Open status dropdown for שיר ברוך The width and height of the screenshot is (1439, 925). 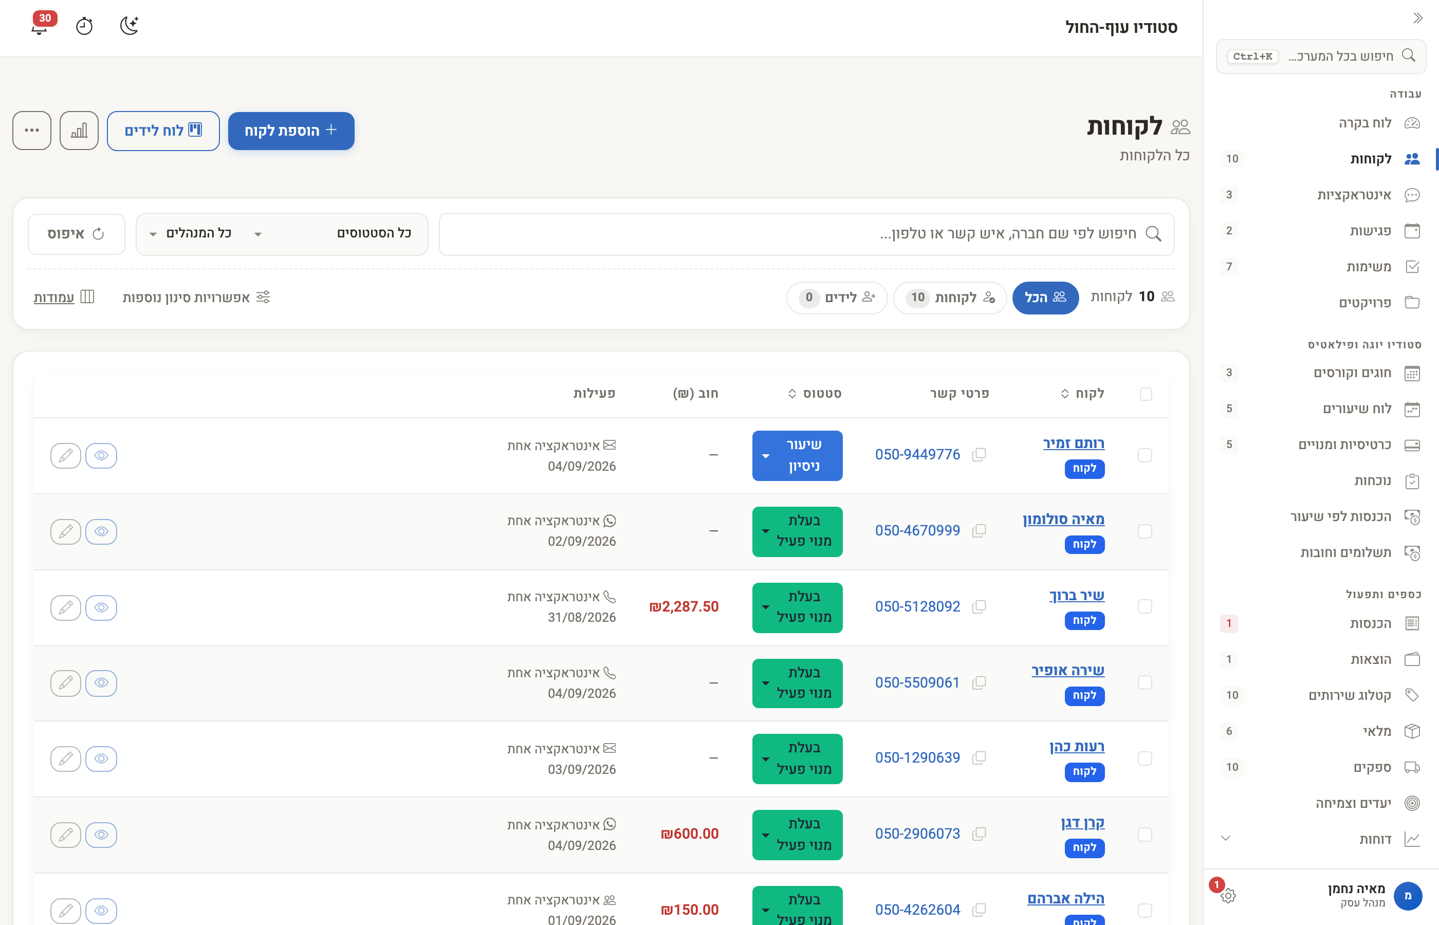[797, 607]
